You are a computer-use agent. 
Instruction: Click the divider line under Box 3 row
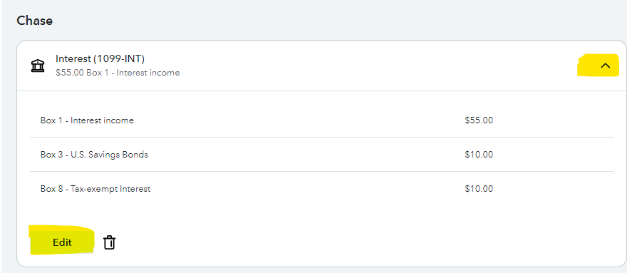click(321, 171)
